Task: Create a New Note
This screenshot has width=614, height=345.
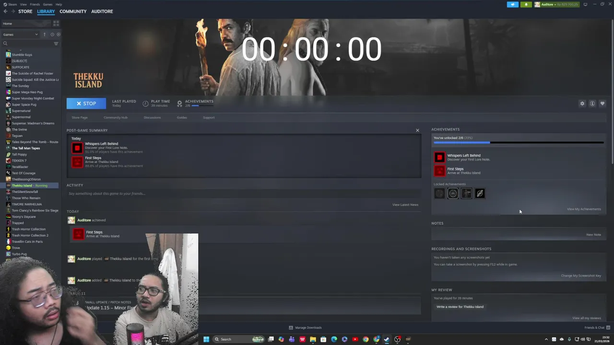Action: (x=593, y=235)
